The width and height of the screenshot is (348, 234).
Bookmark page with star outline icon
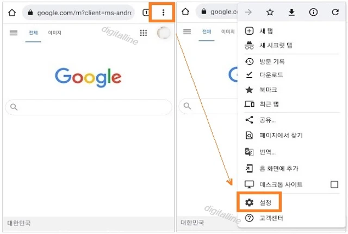270,12
